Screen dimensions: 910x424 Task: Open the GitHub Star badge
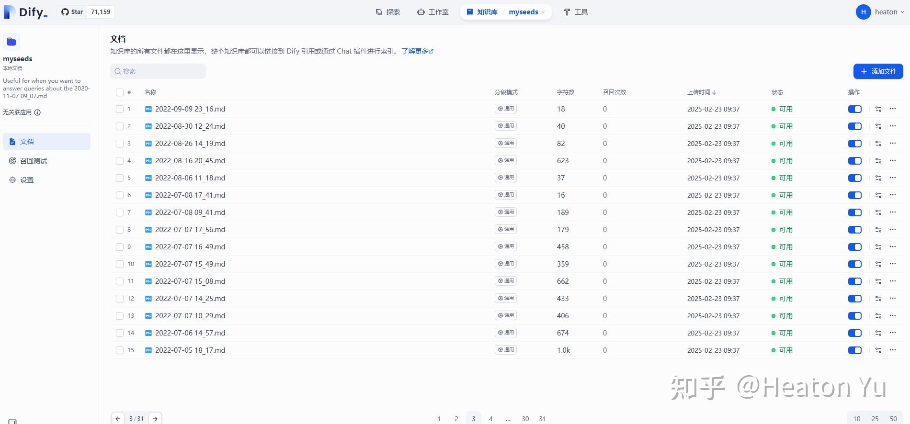[x=86, y=12]
